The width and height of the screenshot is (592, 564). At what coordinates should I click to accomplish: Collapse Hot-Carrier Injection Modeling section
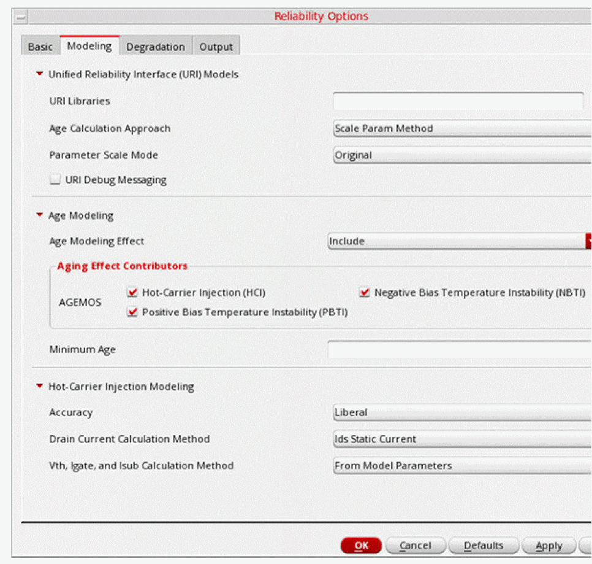tap(40, 387)
